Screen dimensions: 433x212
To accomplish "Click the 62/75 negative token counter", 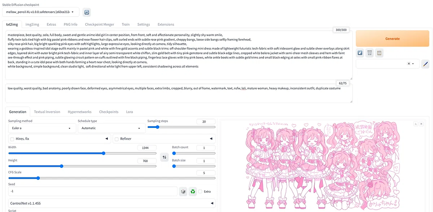I will (x=344, y=83).
